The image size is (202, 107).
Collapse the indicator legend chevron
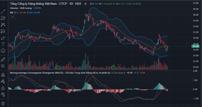13,17
